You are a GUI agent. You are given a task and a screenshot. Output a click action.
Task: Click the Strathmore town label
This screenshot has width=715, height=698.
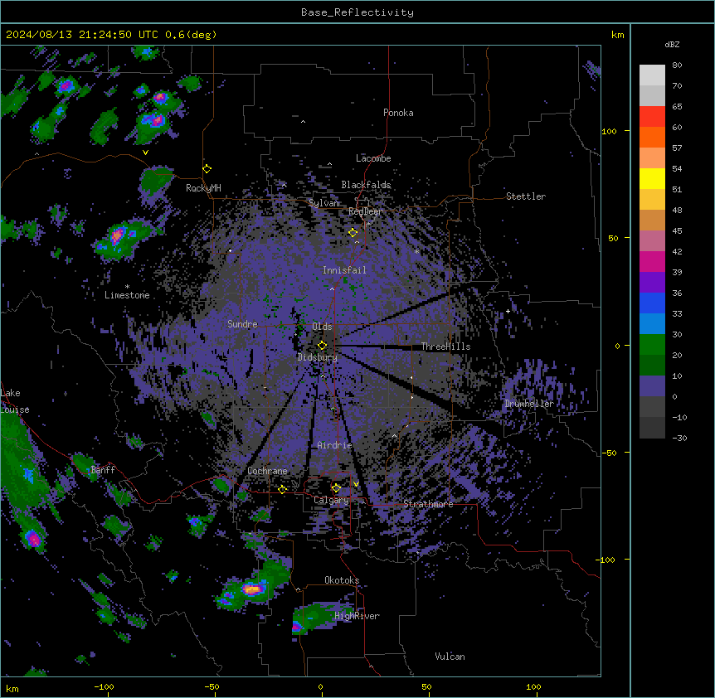429,504
